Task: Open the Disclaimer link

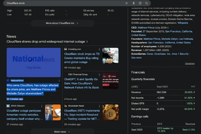Action: click(x=190, y=64)
